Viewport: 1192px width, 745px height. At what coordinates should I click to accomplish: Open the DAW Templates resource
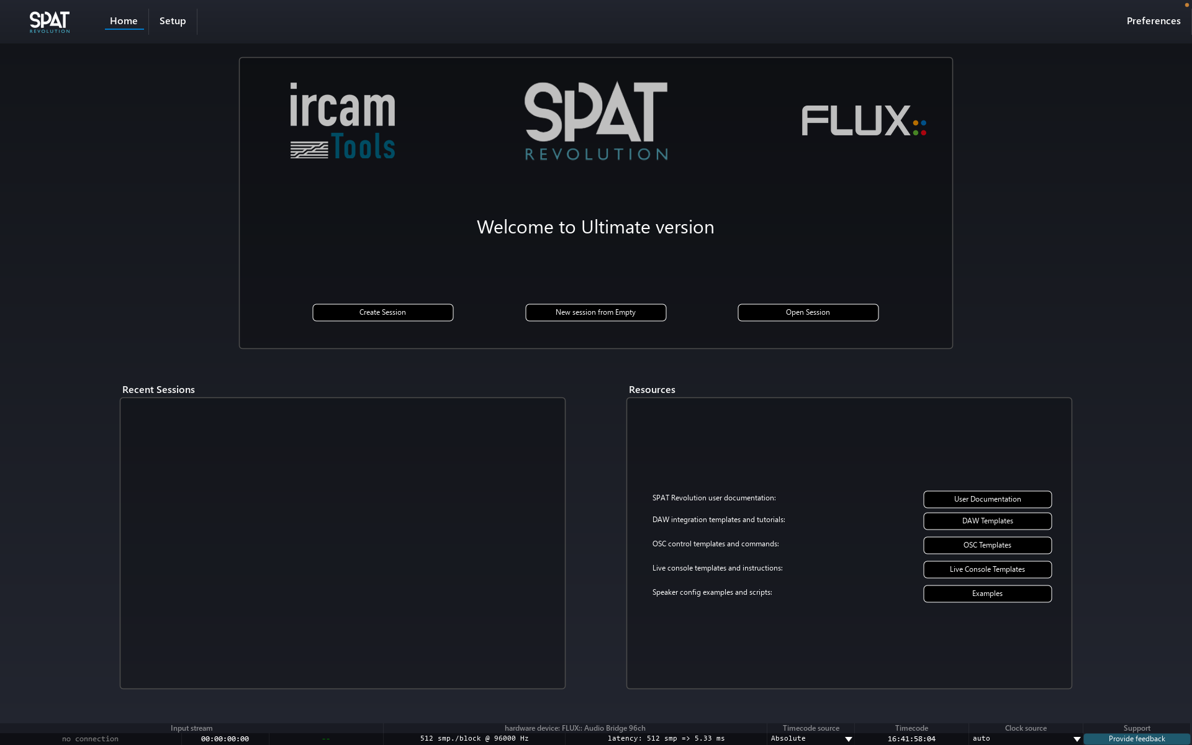coord(987,521)
